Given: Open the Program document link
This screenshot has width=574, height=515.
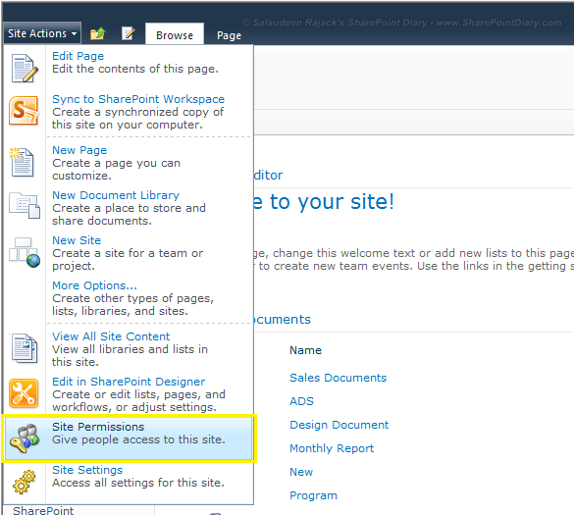Looking at the screenshot, I should [x=313, y=495].
